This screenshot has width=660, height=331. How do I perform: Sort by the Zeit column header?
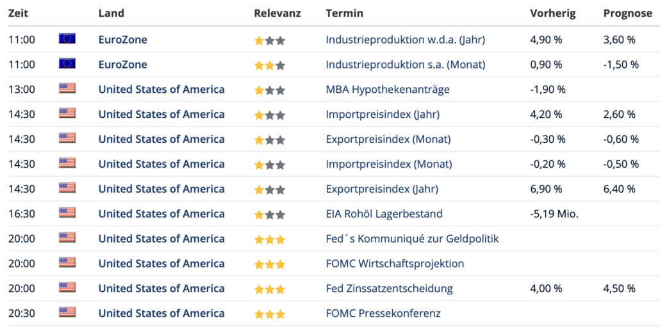18,13
